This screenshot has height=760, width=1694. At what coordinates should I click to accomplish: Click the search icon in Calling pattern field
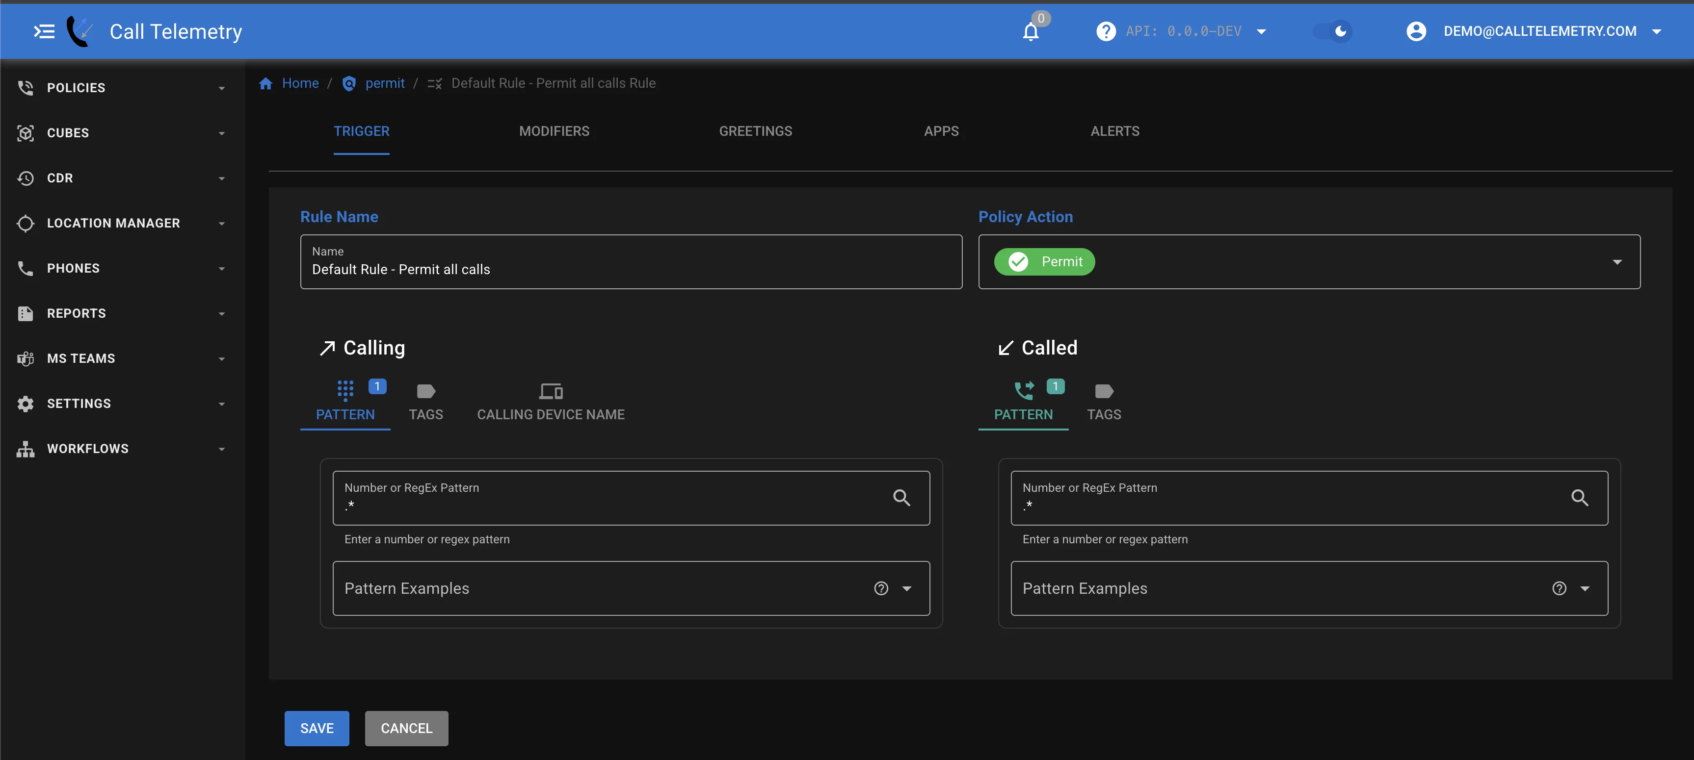coord(901,498)
